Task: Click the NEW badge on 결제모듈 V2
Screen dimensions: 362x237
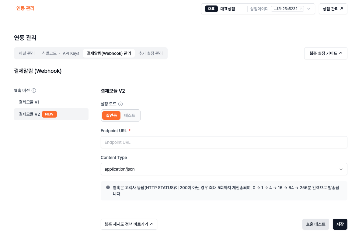Action: pos(49,114)
